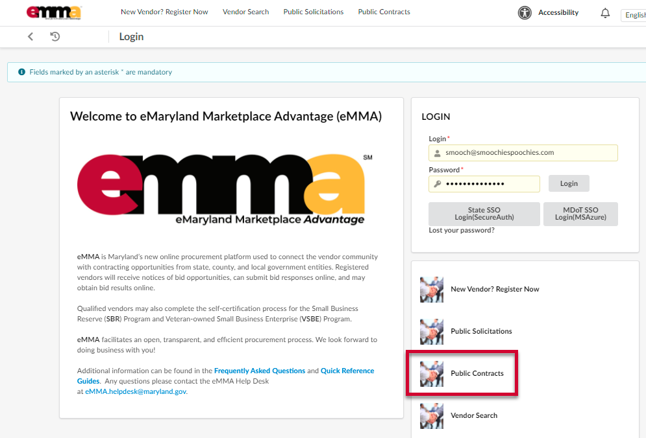Click the user icon in Login field
Image resolution: width=646 pixels, height=438 pixels.
[x=437, y=153]
